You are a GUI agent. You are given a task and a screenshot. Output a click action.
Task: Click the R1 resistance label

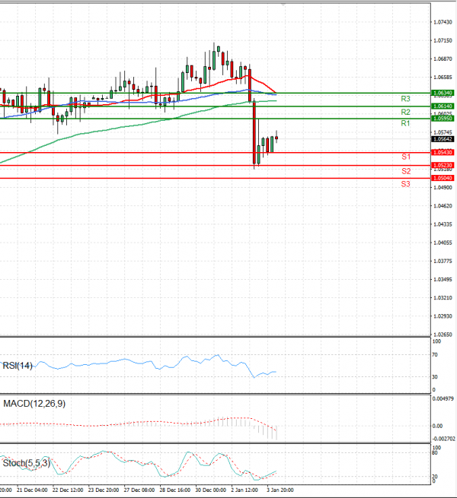pos(405,123)
